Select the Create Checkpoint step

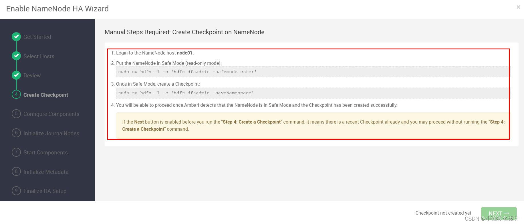point(46,95)
